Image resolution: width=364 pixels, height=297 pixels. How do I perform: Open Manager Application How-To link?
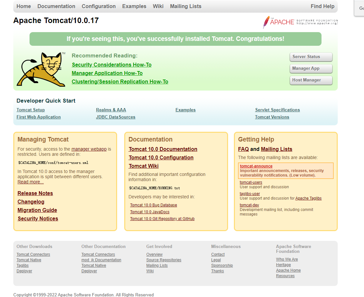pyautogui.click(x=107, y=73)
